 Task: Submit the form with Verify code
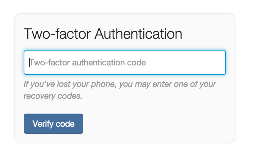(54, 124)
